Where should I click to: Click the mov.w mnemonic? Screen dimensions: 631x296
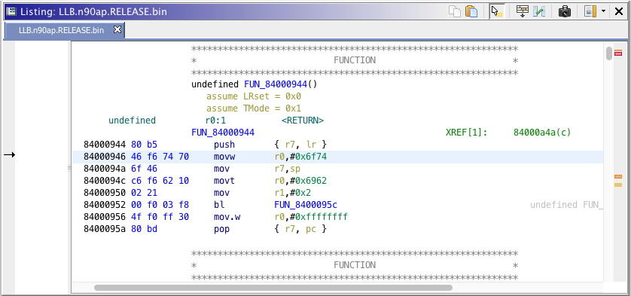[227, 217]
